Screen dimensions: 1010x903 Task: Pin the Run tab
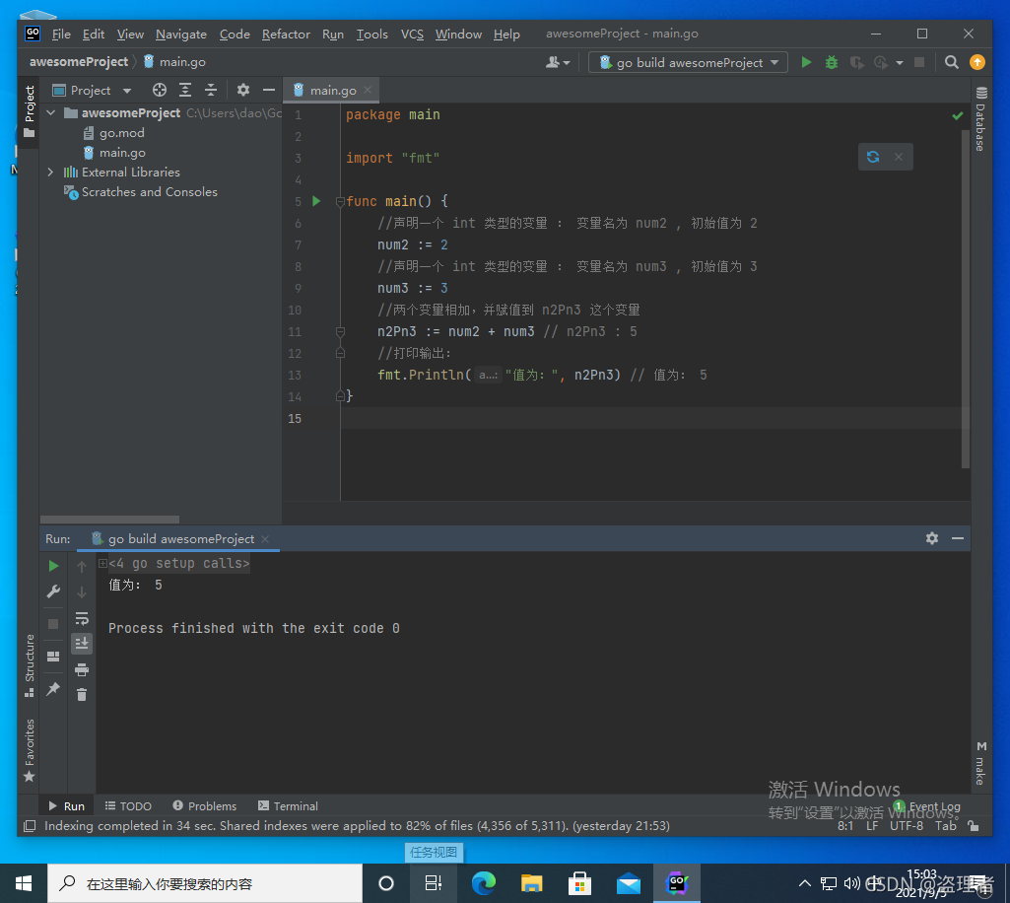tap(53, 688)
